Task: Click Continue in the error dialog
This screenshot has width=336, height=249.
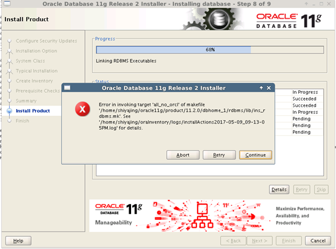Action: 255,155
